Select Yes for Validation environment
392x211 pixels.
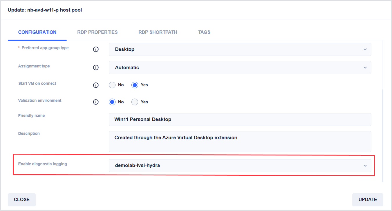135,102
